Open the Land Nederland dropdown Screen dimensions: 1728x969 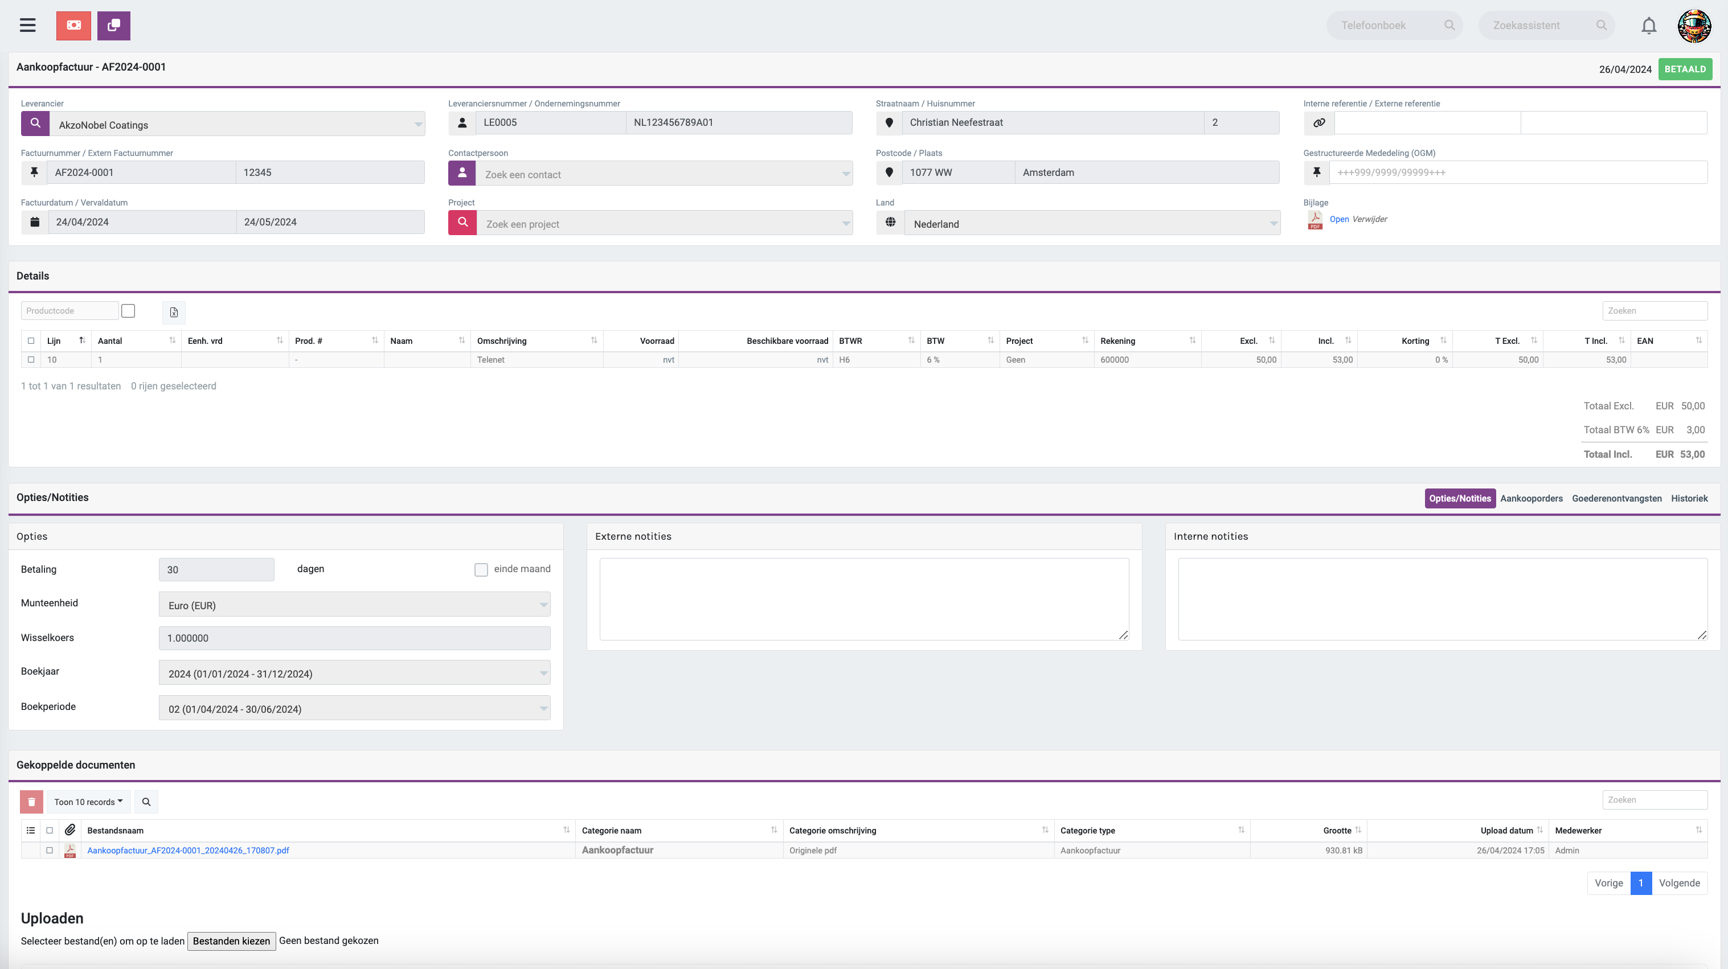tap(1092, 223)
